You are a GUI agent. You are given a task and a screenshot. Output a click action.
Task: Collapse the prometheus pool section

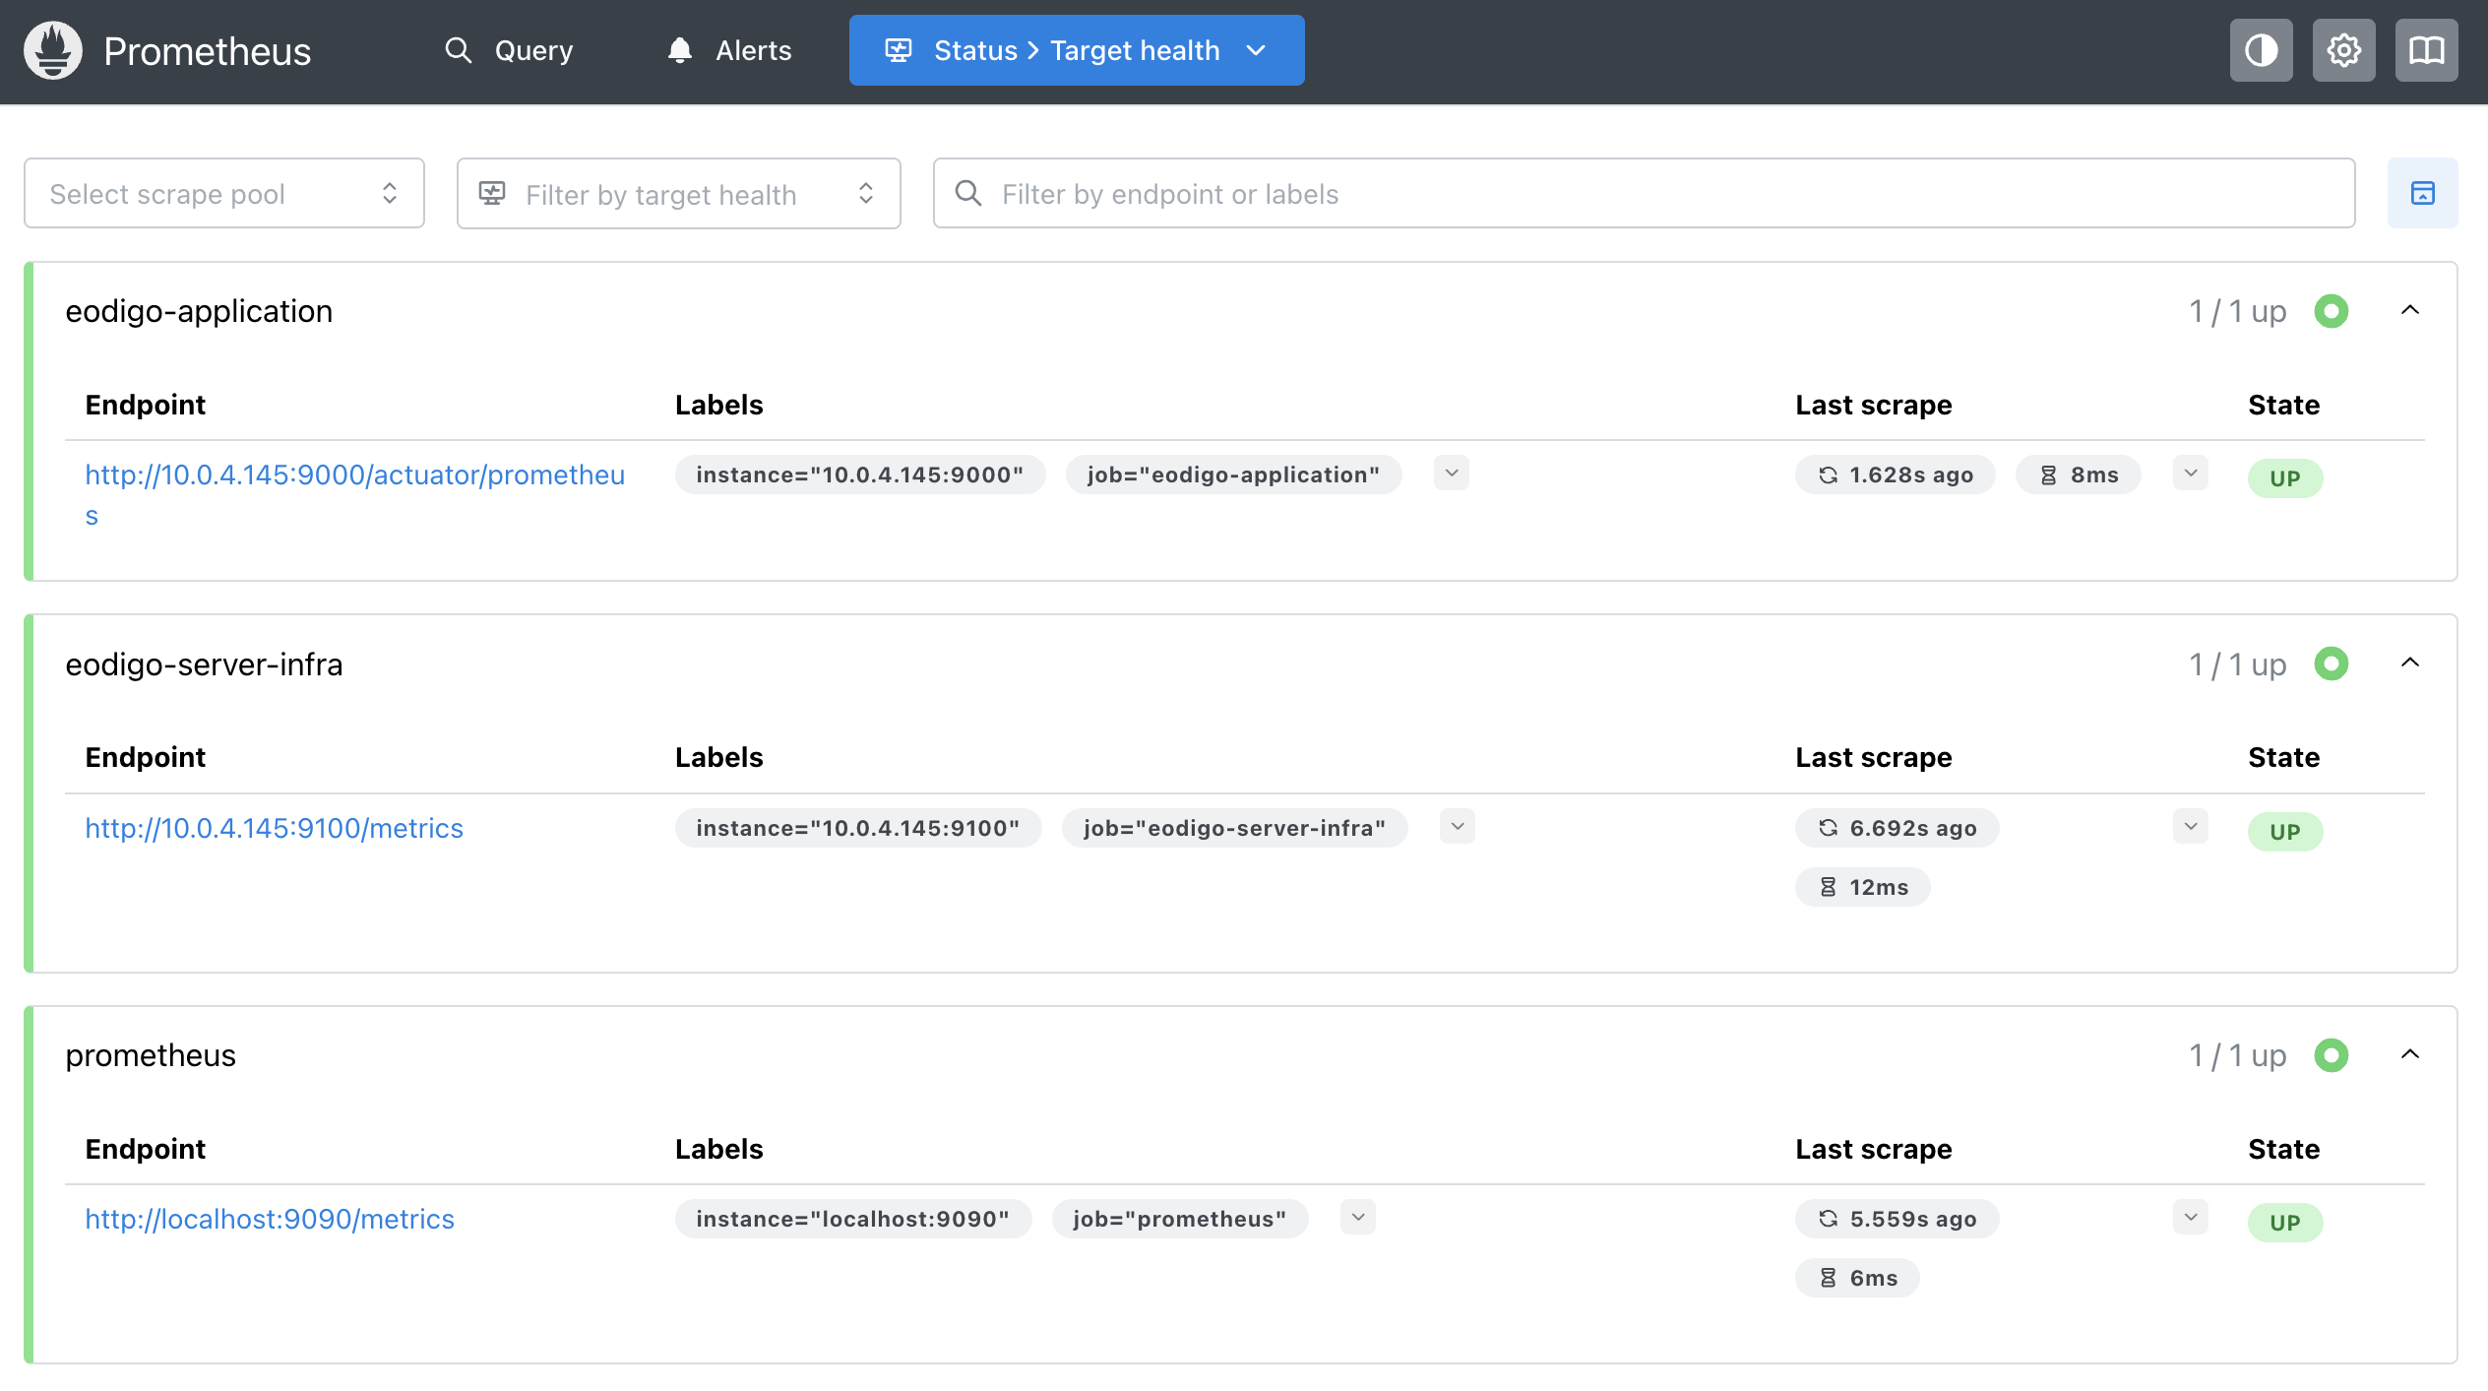tap(2409, 1055)
